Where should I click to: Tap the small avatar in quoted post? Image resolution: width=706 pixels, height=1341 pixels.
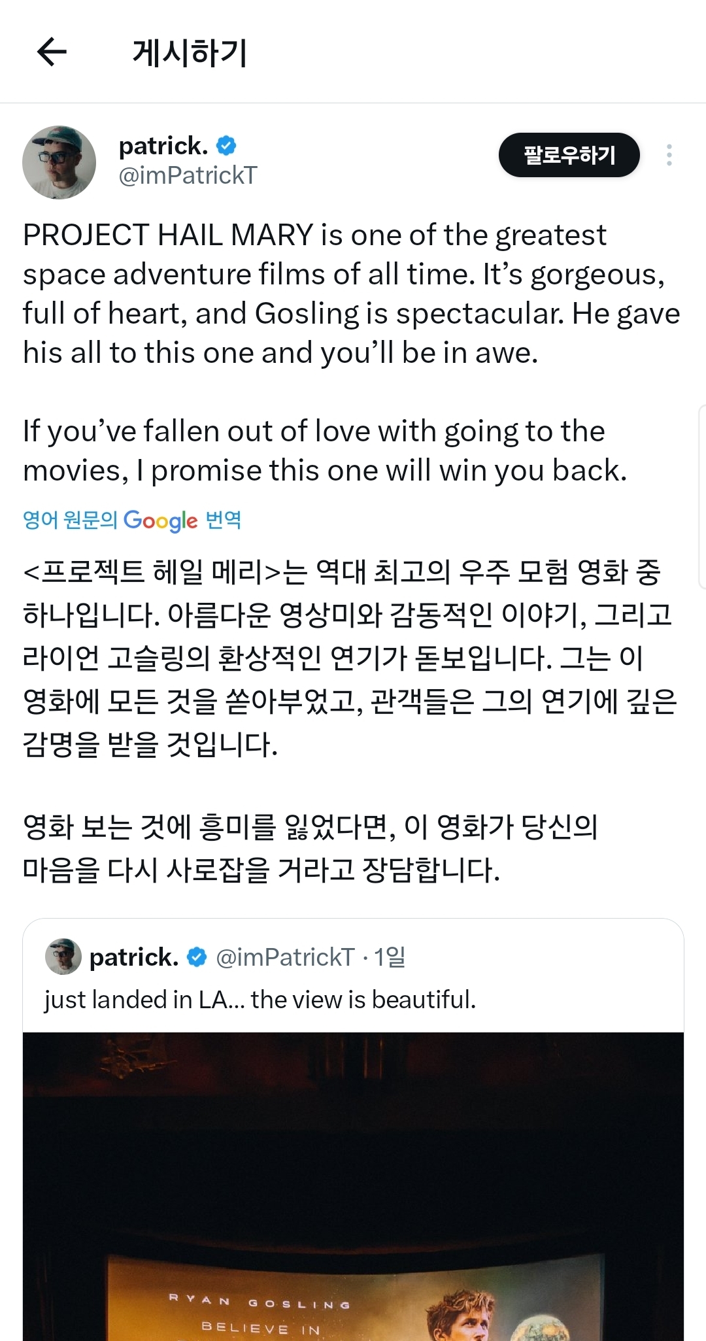click(63, 957)
